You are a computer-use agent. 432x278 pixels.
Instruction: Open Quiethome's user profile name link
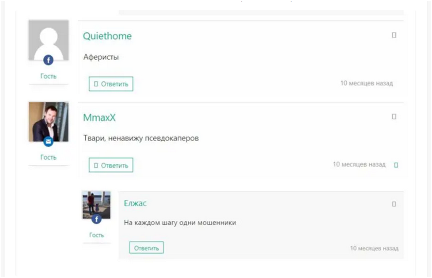(x=107, y=36)
